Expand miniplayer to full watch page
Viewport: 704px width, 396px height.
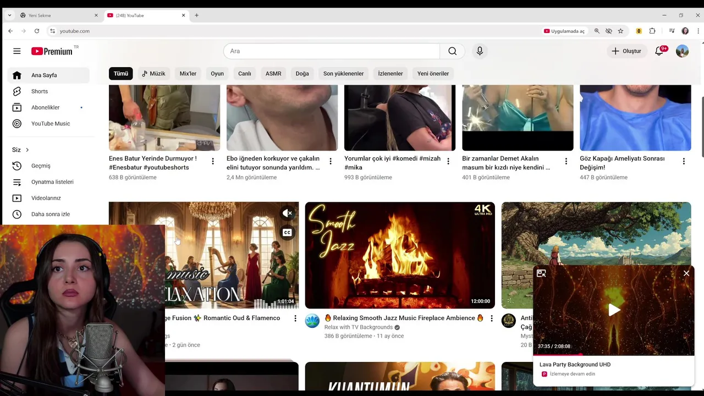point(541,273)
